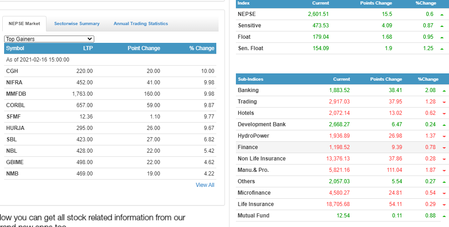Click % Change header in gainers table

coord(202,48)
